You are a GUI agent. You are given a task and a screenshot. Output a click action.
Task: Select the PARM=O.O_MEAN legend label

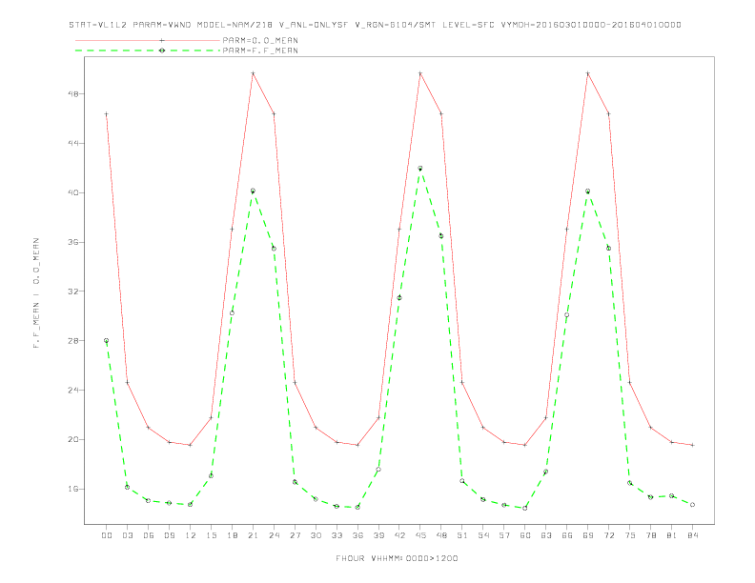click(x=260, y=40)
